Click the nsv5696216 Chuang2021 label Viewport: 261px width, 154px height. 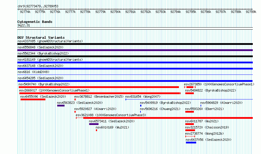[x=160, y=109]
